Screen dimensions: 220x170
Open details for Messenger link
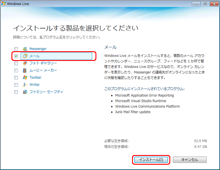point(38,49)
